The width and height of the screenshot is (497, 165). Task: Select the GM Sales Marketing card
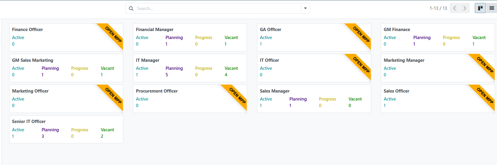point(33,60)
